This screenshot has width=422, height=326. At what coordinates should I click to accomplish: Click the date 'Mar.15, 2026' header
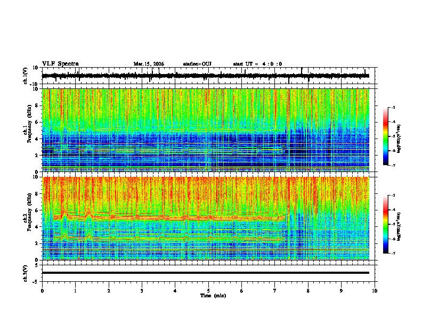coord(149,64)
